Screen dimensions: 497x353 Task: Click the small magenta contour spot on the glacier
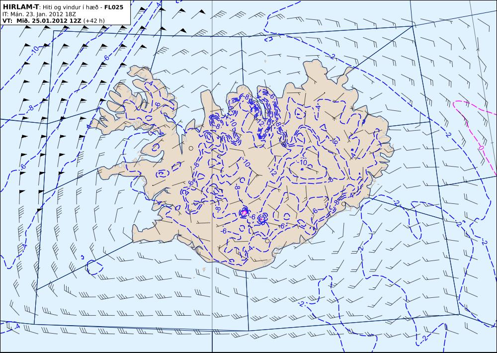coord(244,212)
